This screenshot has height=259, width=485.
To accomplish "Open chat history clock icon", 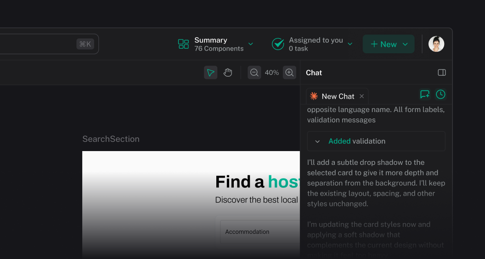I will tap(441, 95).
